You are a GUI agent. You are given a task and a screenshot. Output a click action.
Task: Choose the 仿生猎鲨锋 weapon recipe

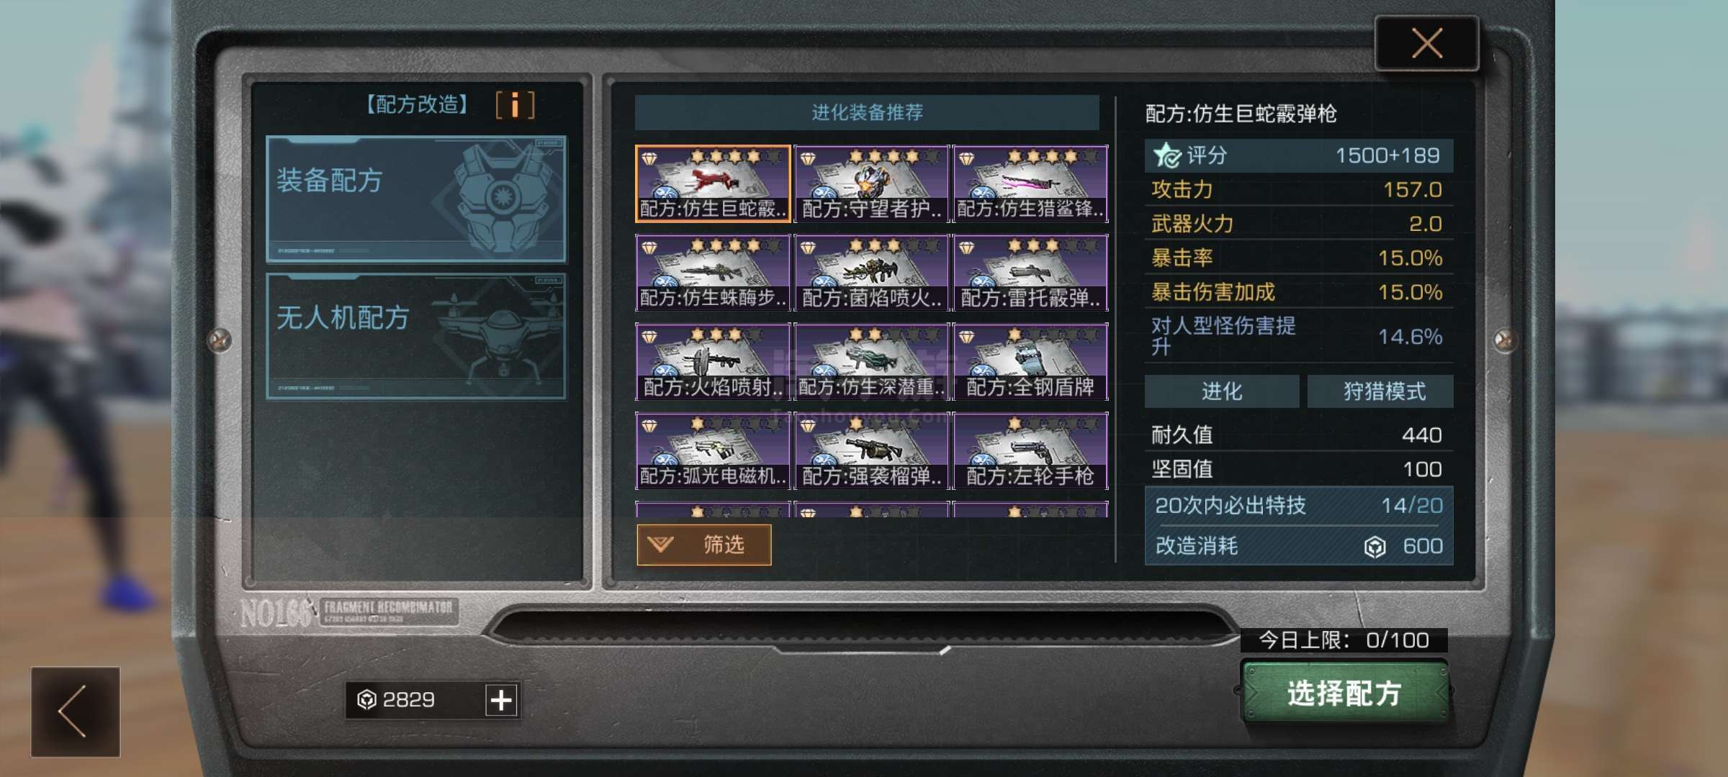1030,183
